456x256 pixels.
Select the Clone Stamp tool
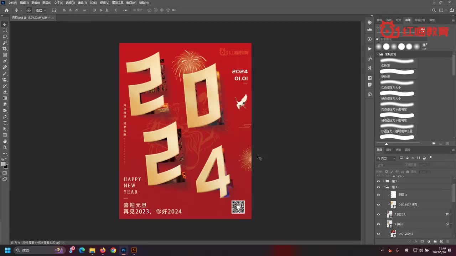[x=5, y=80]
